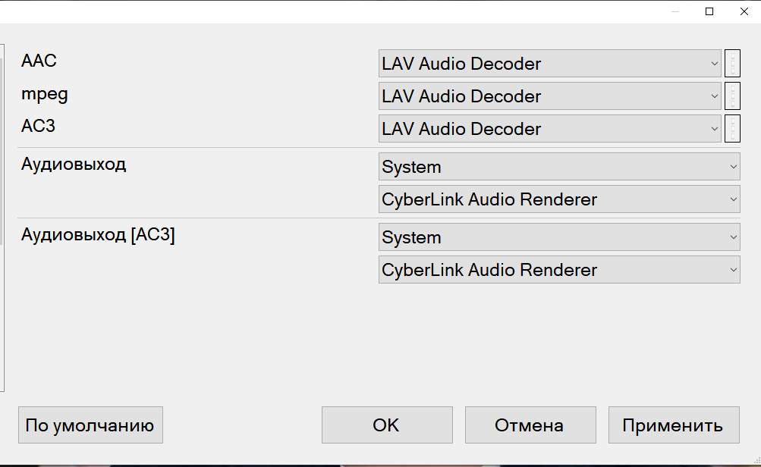Expand first CyberLink Audio Renderer dropdown under Аудиовыход

point(559,199)
